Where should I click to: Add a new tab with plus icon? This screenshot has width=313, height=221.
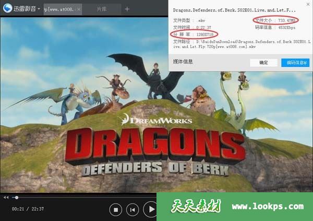pos(127,9)
